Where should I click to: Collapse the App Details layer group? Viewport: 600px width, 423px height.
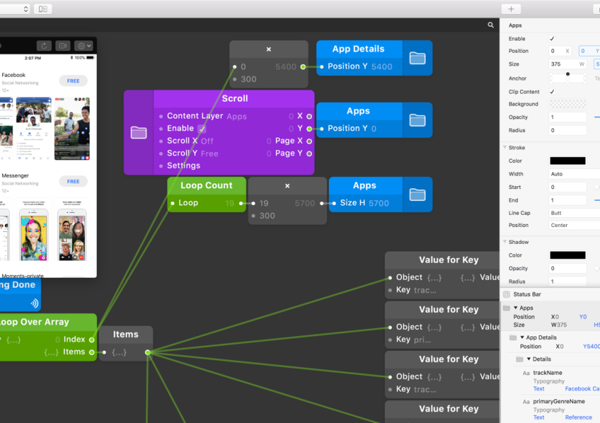click(523, 338)
